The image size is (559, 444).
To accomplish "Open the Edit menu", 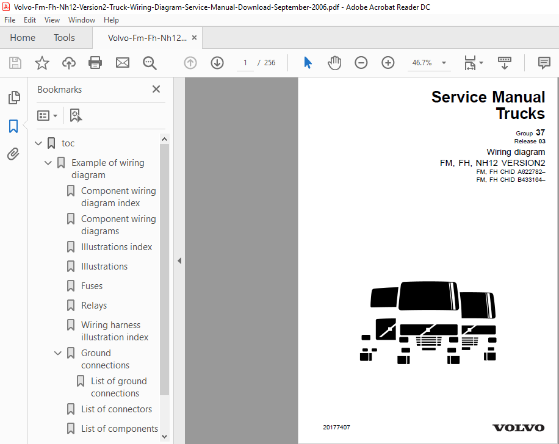I will tap(30, 20).
